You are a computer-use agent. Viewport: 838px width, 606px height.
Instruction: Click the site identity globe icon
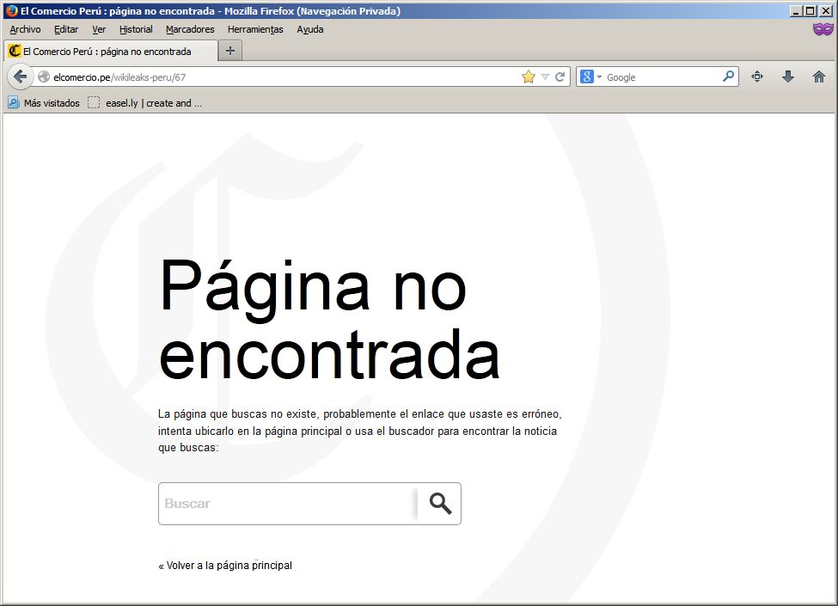pos(44,77)
